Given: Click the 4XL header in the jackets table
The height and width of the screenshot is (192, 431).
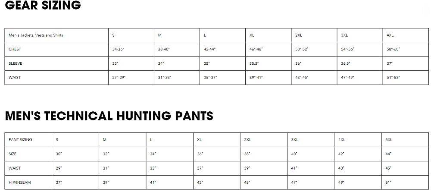Looking at the screenshot, I should 390,35.
